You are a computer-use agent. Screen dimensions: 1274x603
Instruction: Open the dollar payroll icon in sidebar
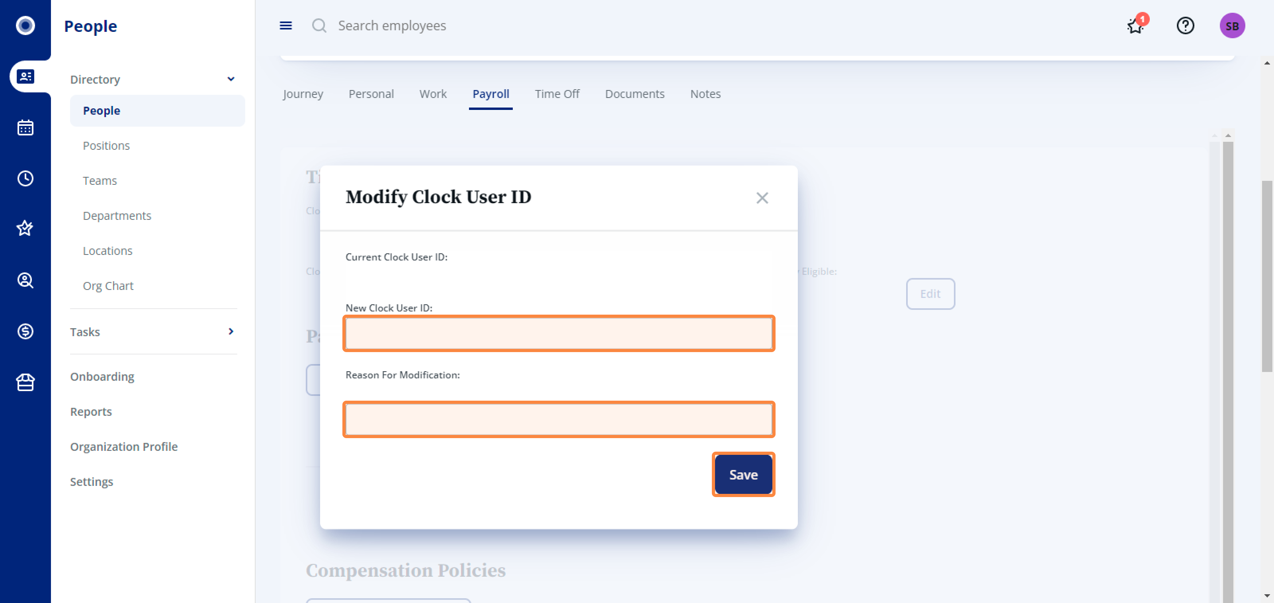[x=25, y=331]
